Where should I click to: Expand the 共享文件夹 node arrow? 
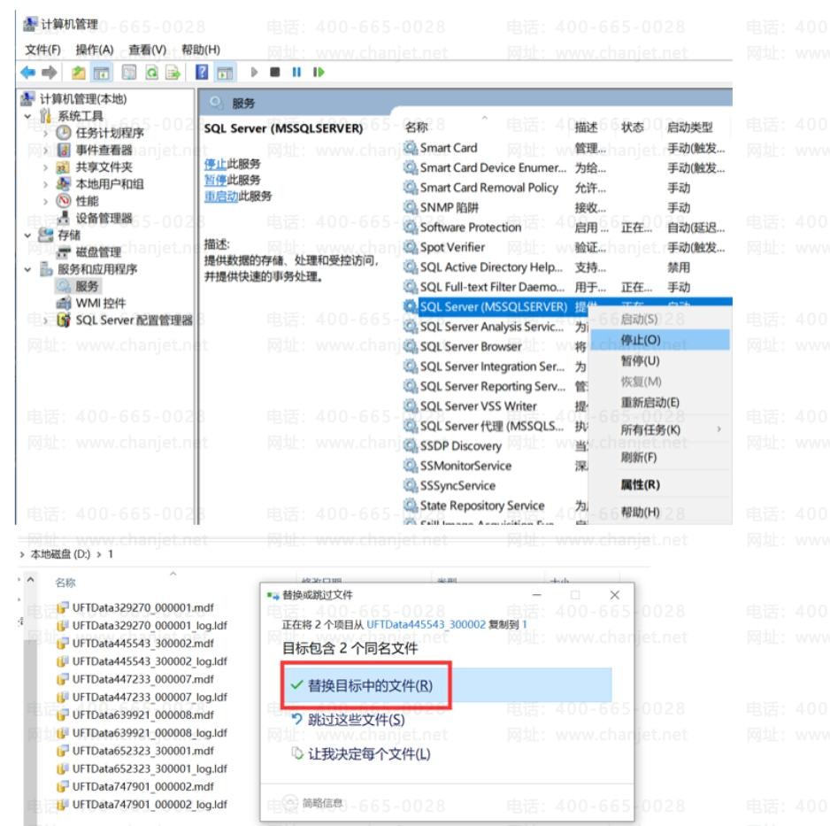45,167
